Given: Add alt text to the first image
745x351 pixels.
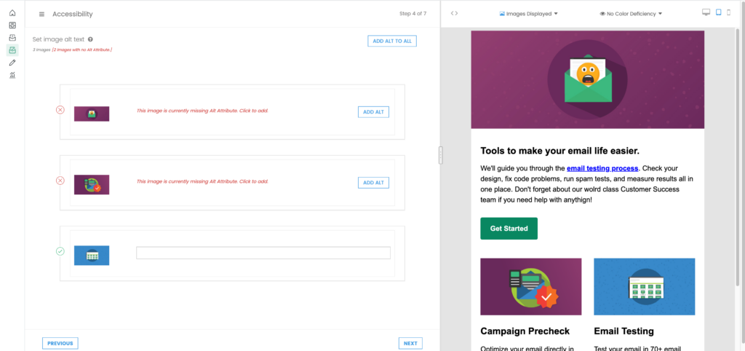Looking at the screenshot, I should 373,111.
